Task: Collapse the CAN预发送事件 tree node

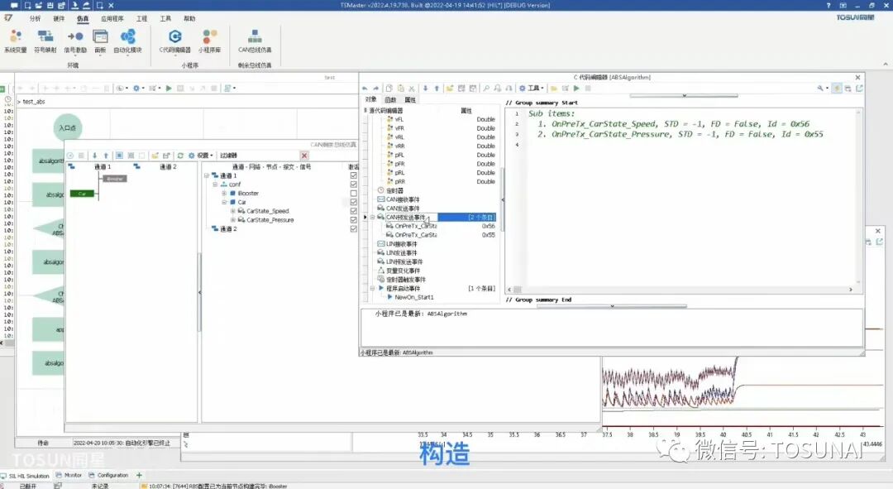Action: [x=372, y=217]
